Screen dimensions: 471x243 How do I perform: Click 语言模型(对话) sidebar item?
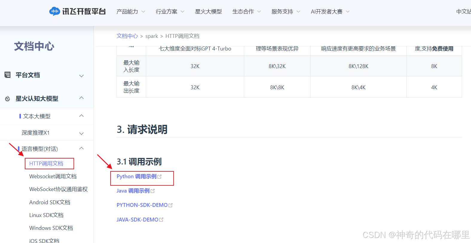pos(40,149)
